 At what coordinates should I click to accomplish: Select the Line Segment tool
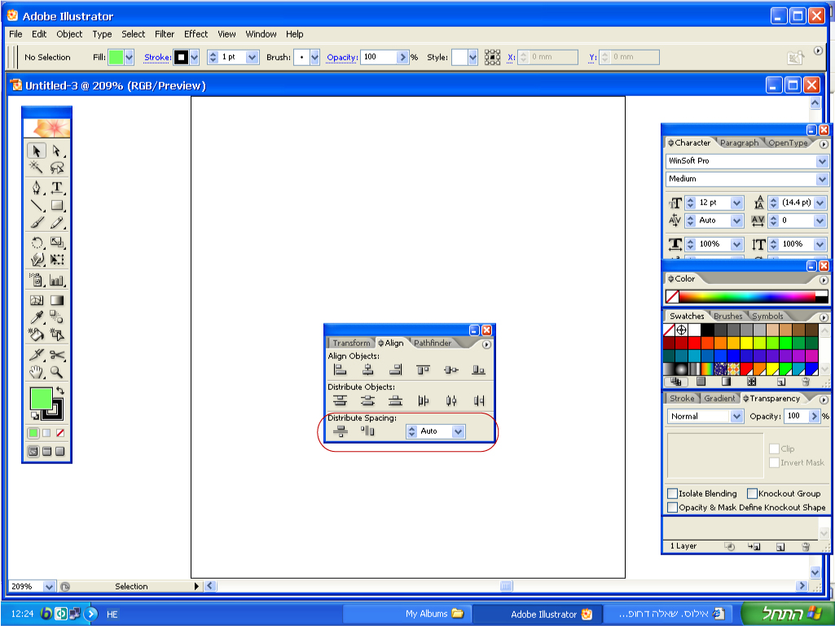click(x=36, y=205)
